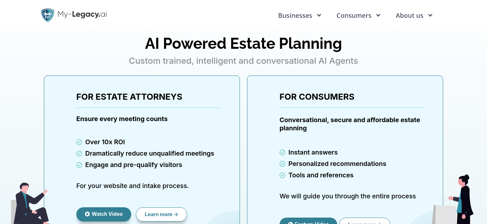Expand the Businesses dropdown chevron
Viewport: 487px width, 224px height.
pyautogui.click(x=319, y=15)
